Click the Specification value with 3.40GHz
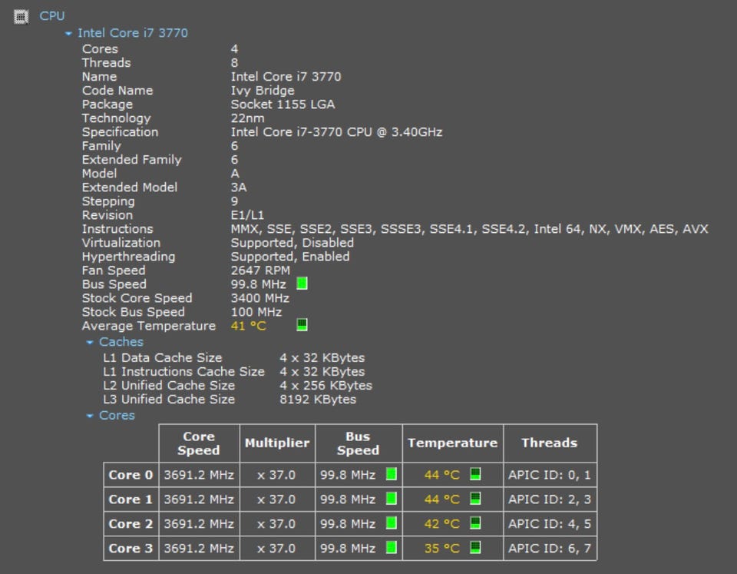This screenshot has height=574, width=737. (x=336, y=132)
